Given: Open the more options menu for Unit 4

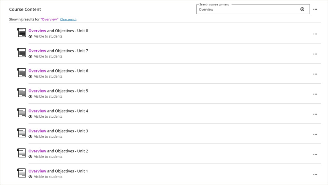Looking at the screenshot, I should pyautogui.click(x=315, y=114).
